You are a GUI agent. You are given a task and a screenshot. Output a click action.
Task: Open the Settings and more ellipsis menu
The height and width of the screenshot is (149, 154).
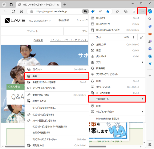(142, 11)
